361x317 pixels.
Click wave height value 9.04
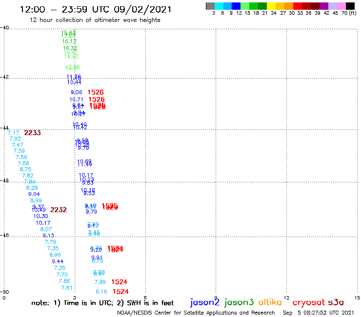pos(34,194)
